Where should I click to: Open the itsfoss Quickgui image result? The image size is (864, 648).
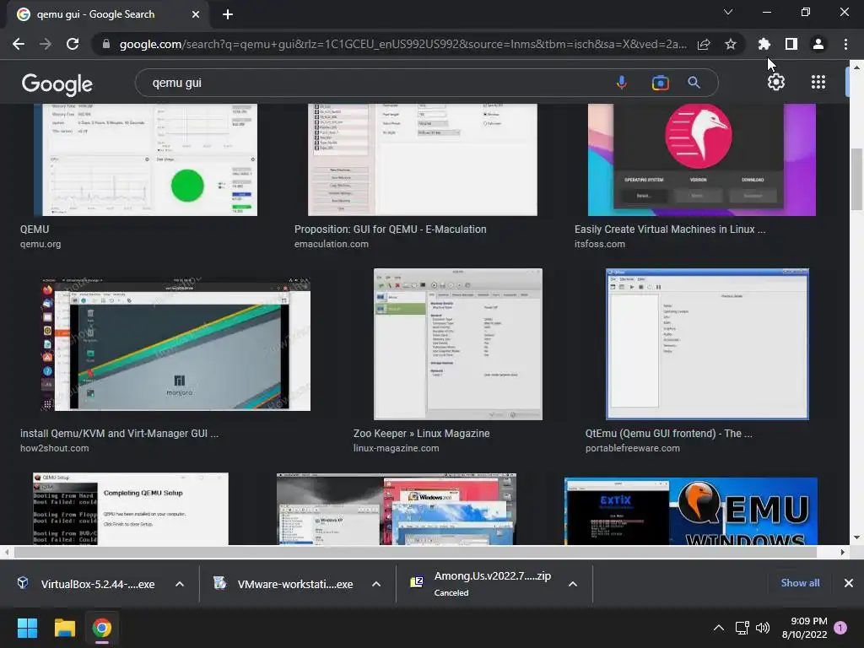702,159
